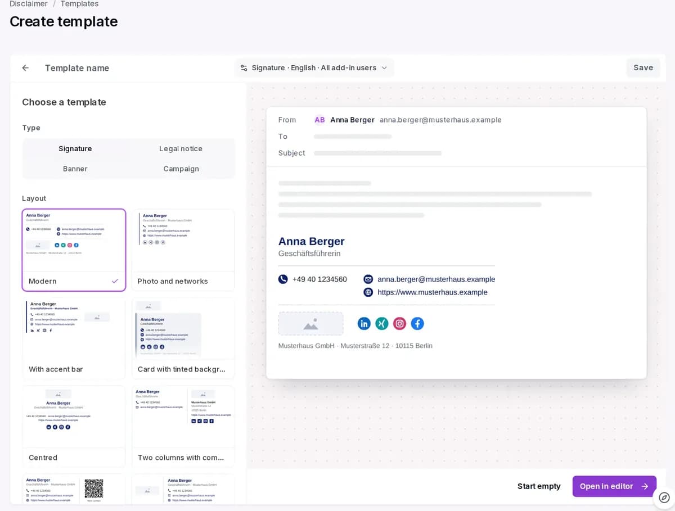The image size is (675, 511).
Task: Choose the layout with QR code
Action: click(x=74, y=489)
